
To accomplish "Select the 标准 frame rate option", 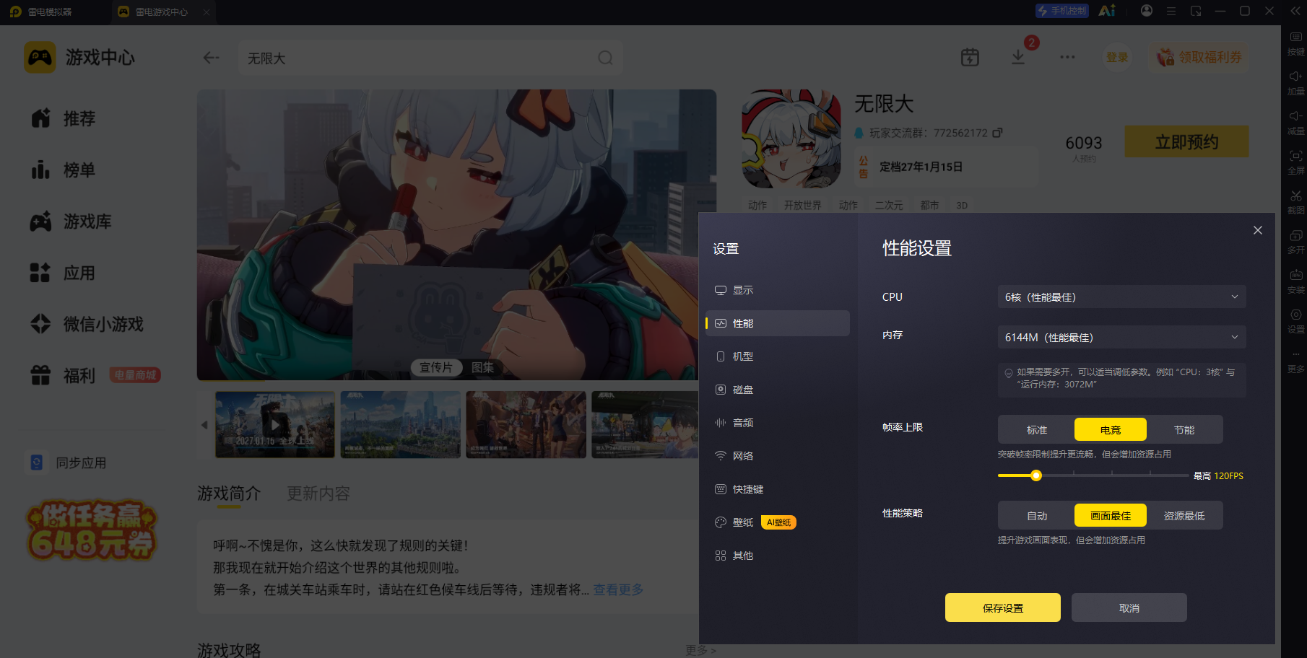I will pos(1037,430).
